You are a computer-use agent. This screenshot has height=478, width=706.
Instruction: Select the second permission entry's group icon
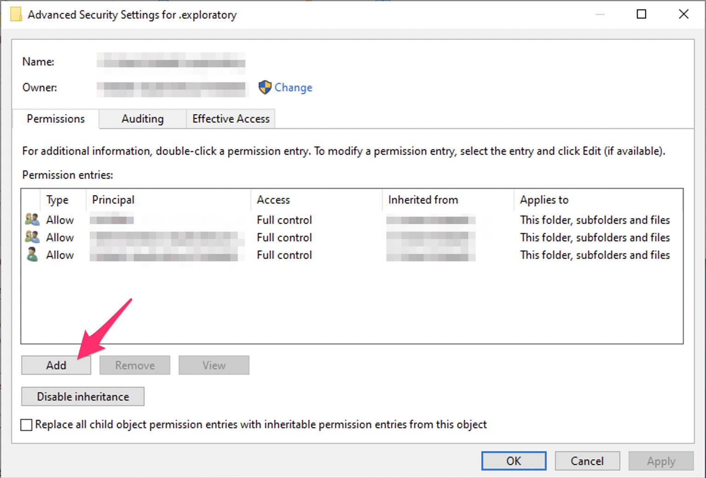[32, 237]
